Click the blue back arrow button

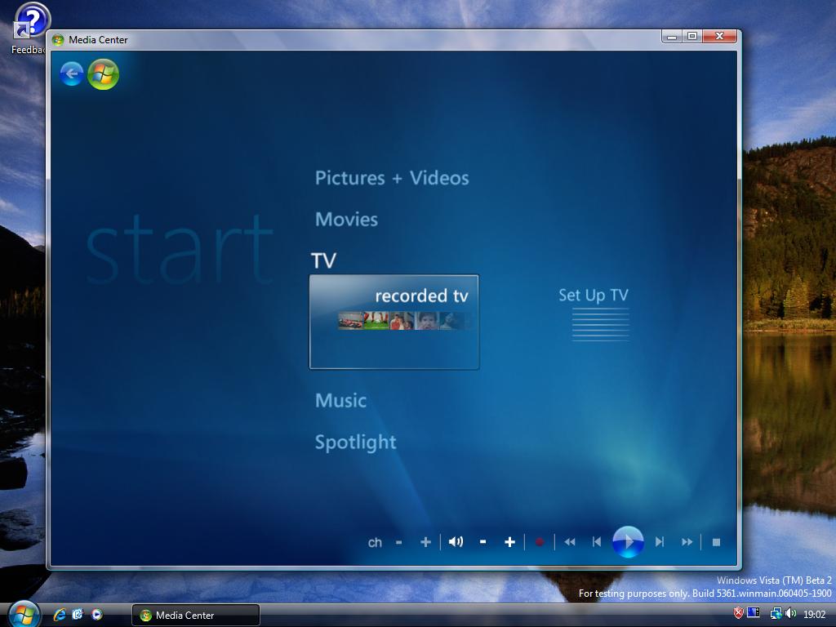72,73
